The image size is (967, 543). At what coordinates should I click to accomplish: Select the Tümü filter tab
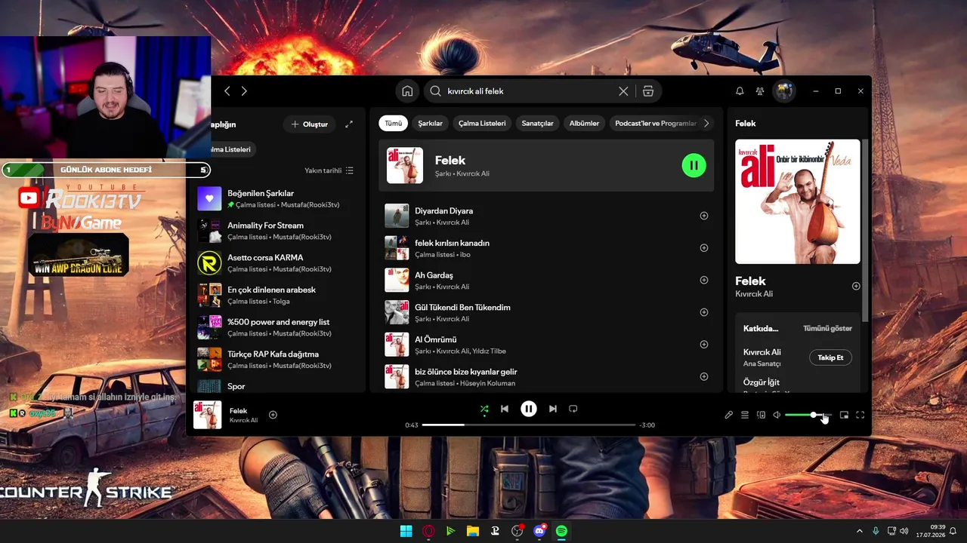pos(394,123)
